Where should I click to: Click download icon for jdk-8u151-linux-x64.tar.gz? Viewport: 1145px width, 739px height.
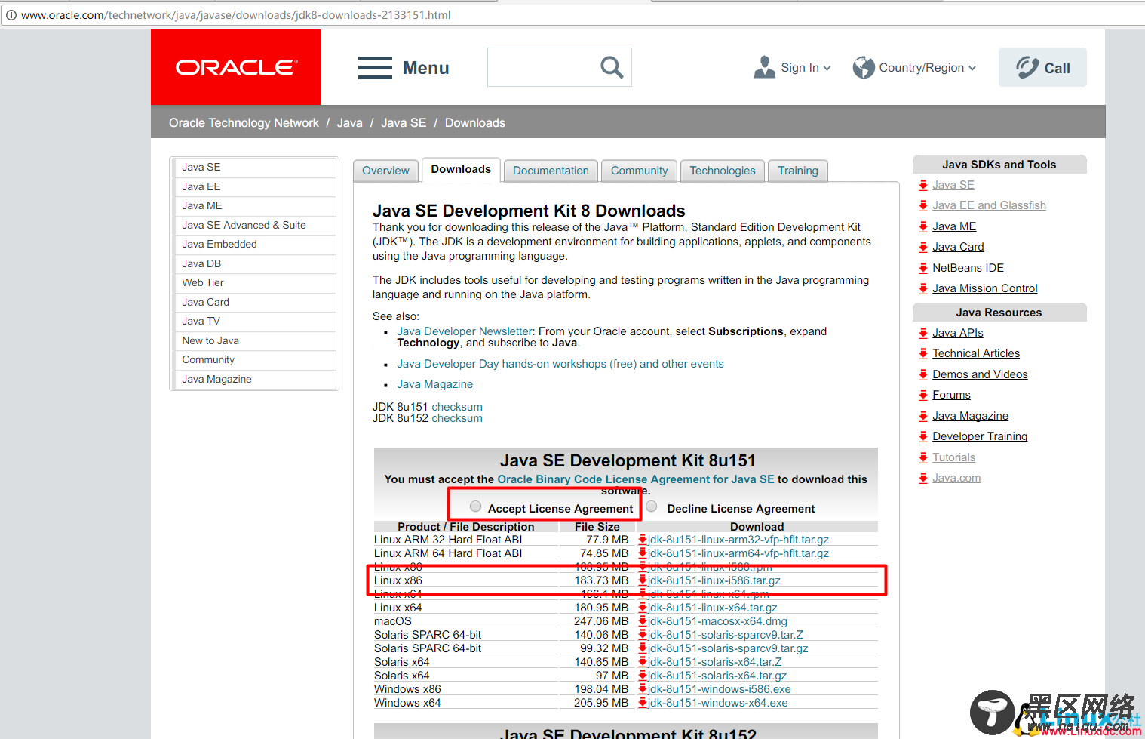643,608
